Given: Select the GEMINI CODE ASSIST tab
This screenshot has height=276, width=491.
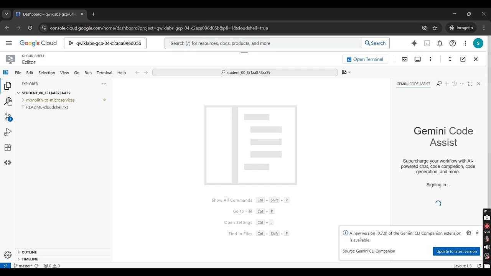Looking at the screenshot, I should click(x=413, y=84).
